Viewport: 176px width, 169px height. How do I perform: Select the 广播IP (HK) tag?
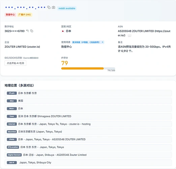[x=25, y=15]
